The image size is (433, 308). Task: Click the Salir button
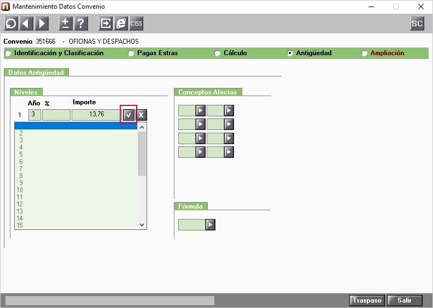click(405, 300)
